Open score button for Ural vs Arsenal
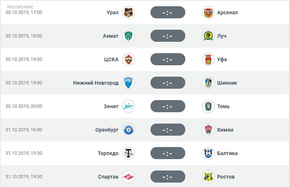The height and width of the screenshot is (187, 290). [168, 12]
